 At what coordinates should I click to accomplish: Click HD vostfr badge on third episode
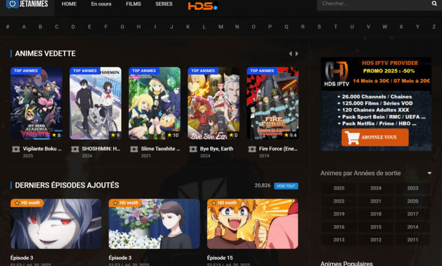[x=223, y=203]
